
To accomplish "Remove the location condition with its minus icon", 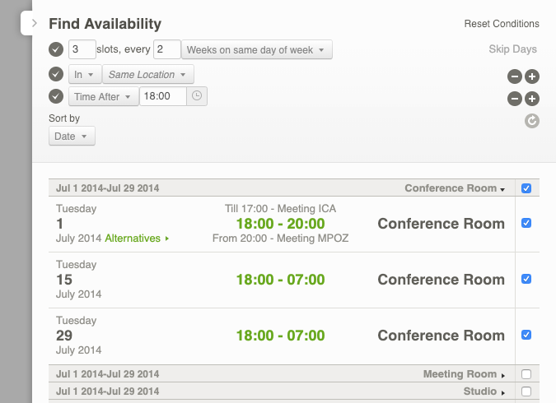I will (514, 76).
